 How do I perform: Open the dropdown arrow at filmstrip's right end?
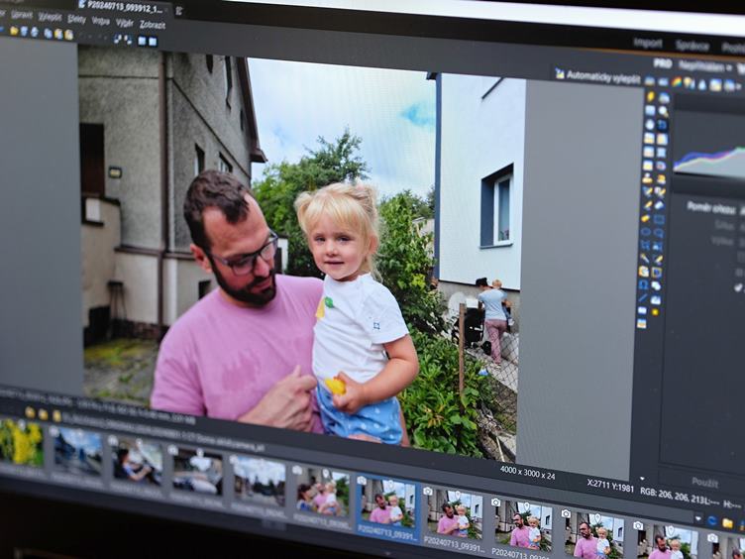coord(698,518)
